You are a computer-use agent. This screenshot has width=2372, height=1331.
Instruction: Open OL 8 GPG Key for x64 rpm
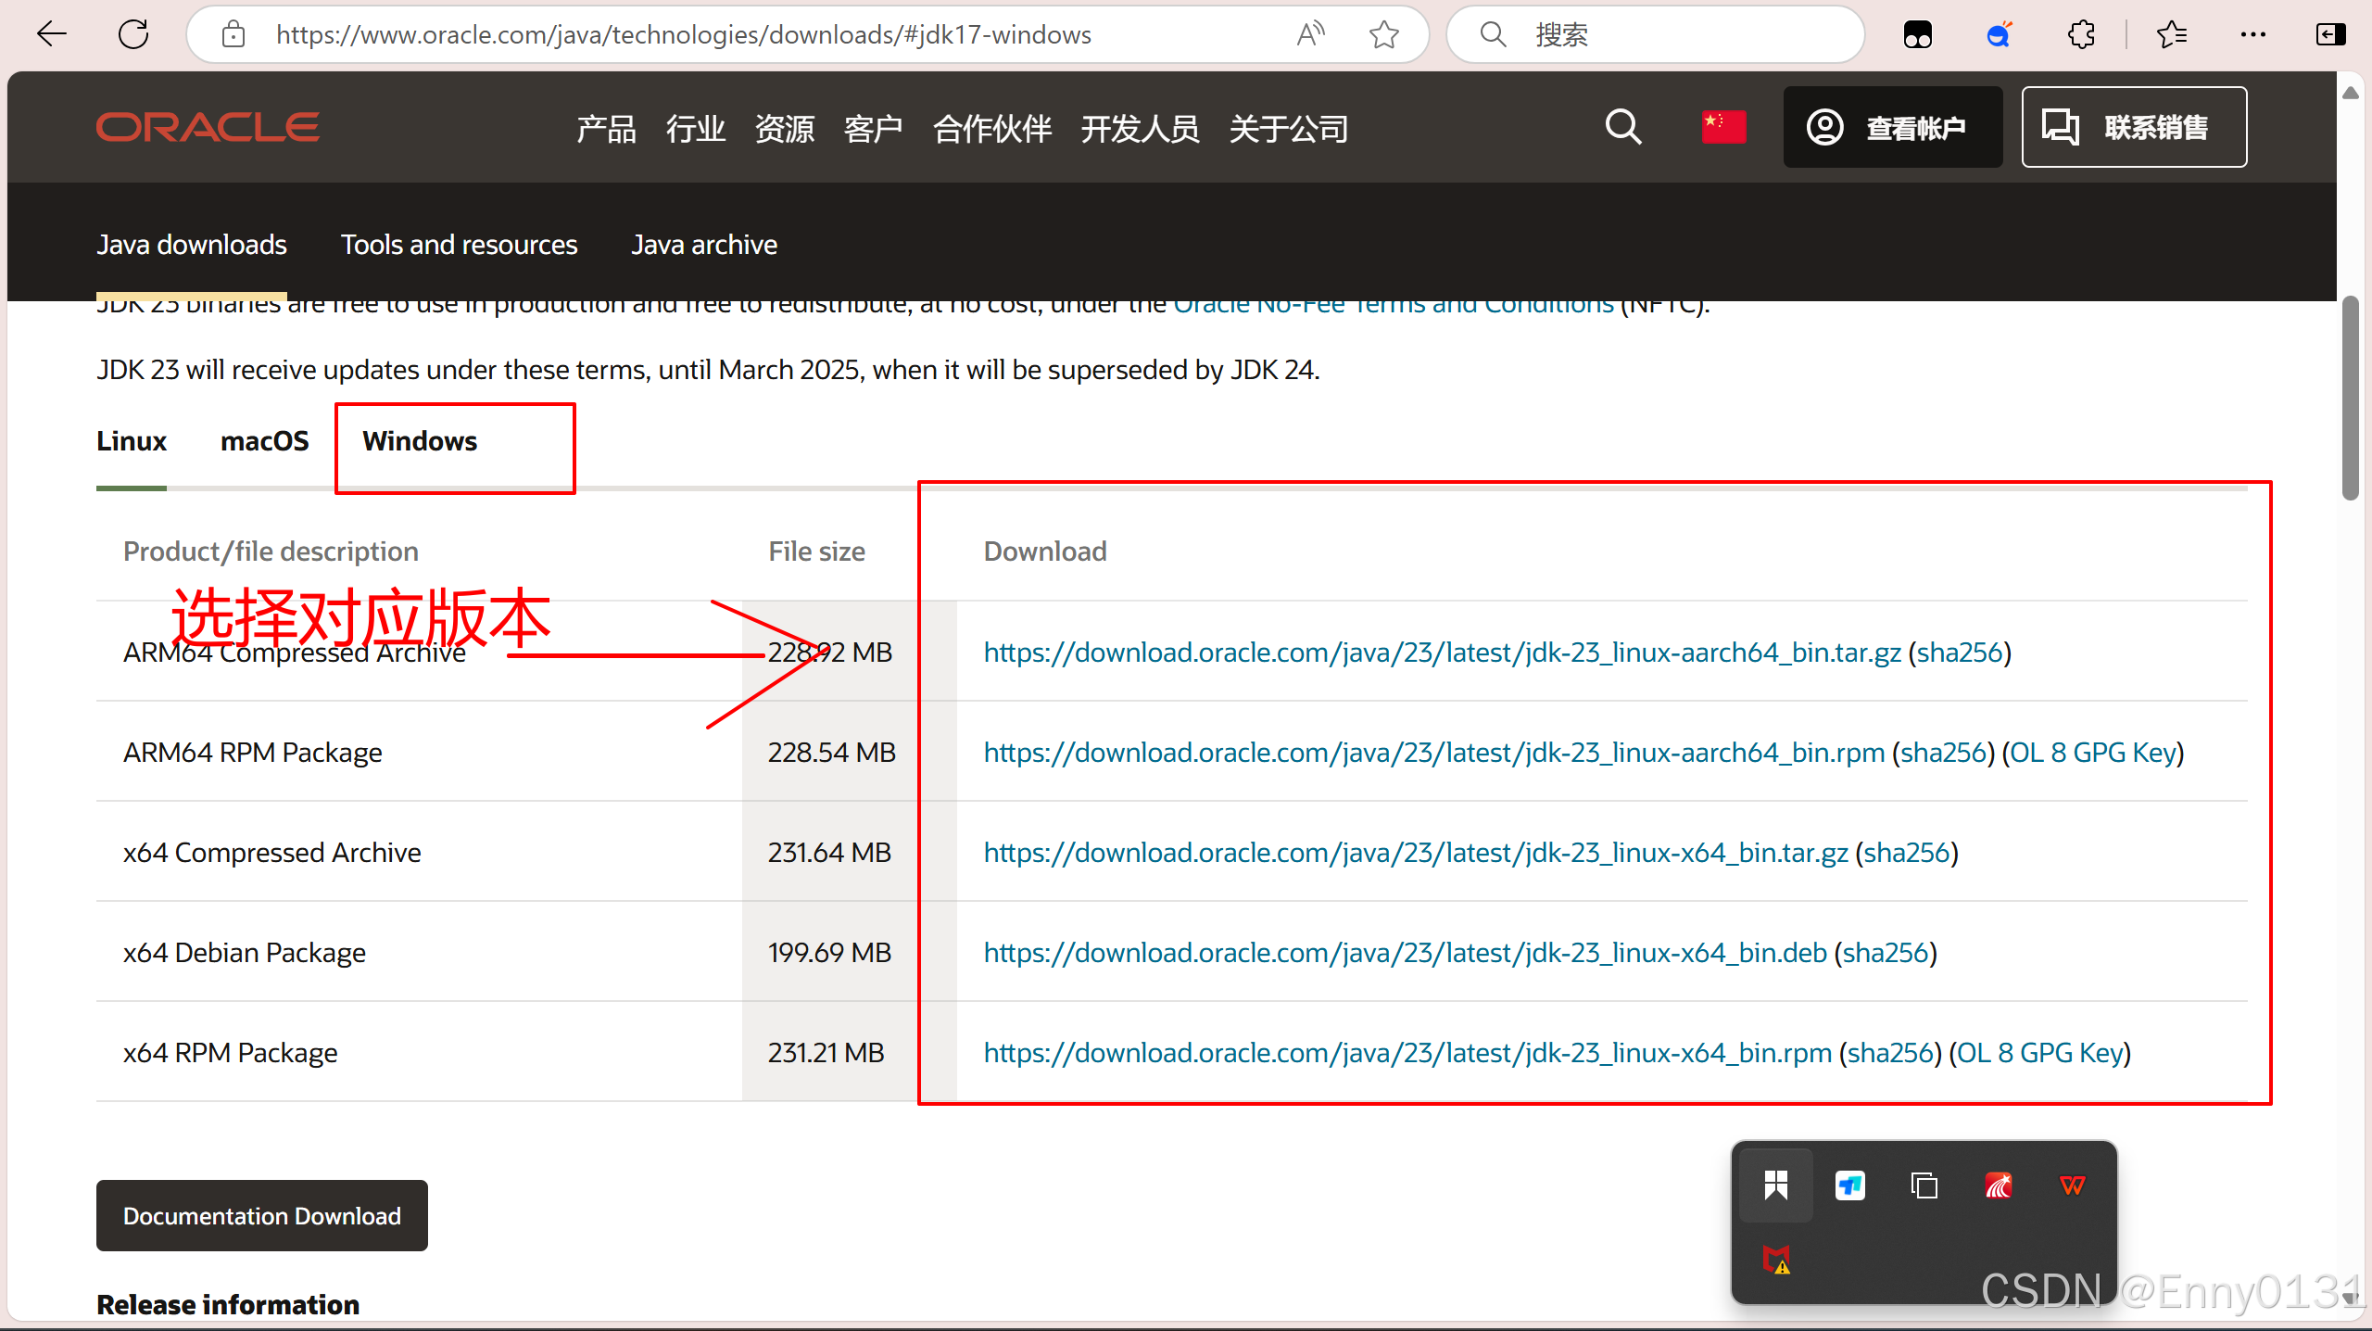tap(2039, 1053)
